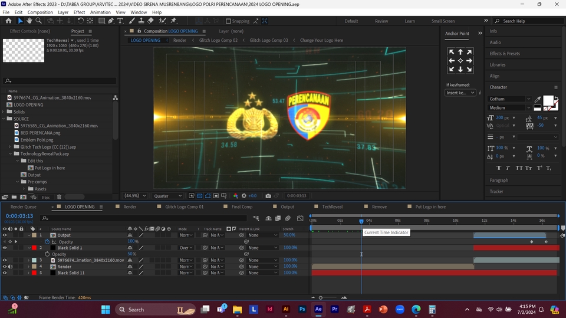This screenshot has height=318, width=566.
Task: Select the Review workspace
Action: tap(381, 21)
